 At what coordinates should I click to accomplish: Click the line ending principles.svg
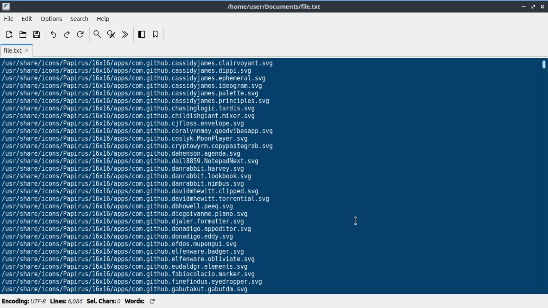point(135,101)
